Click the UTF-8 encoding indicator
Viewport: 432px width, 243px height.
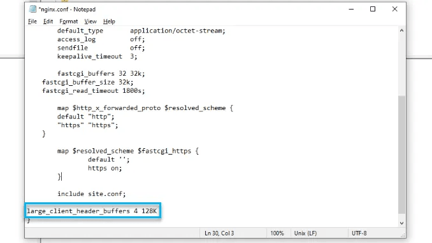coord(359,233)
